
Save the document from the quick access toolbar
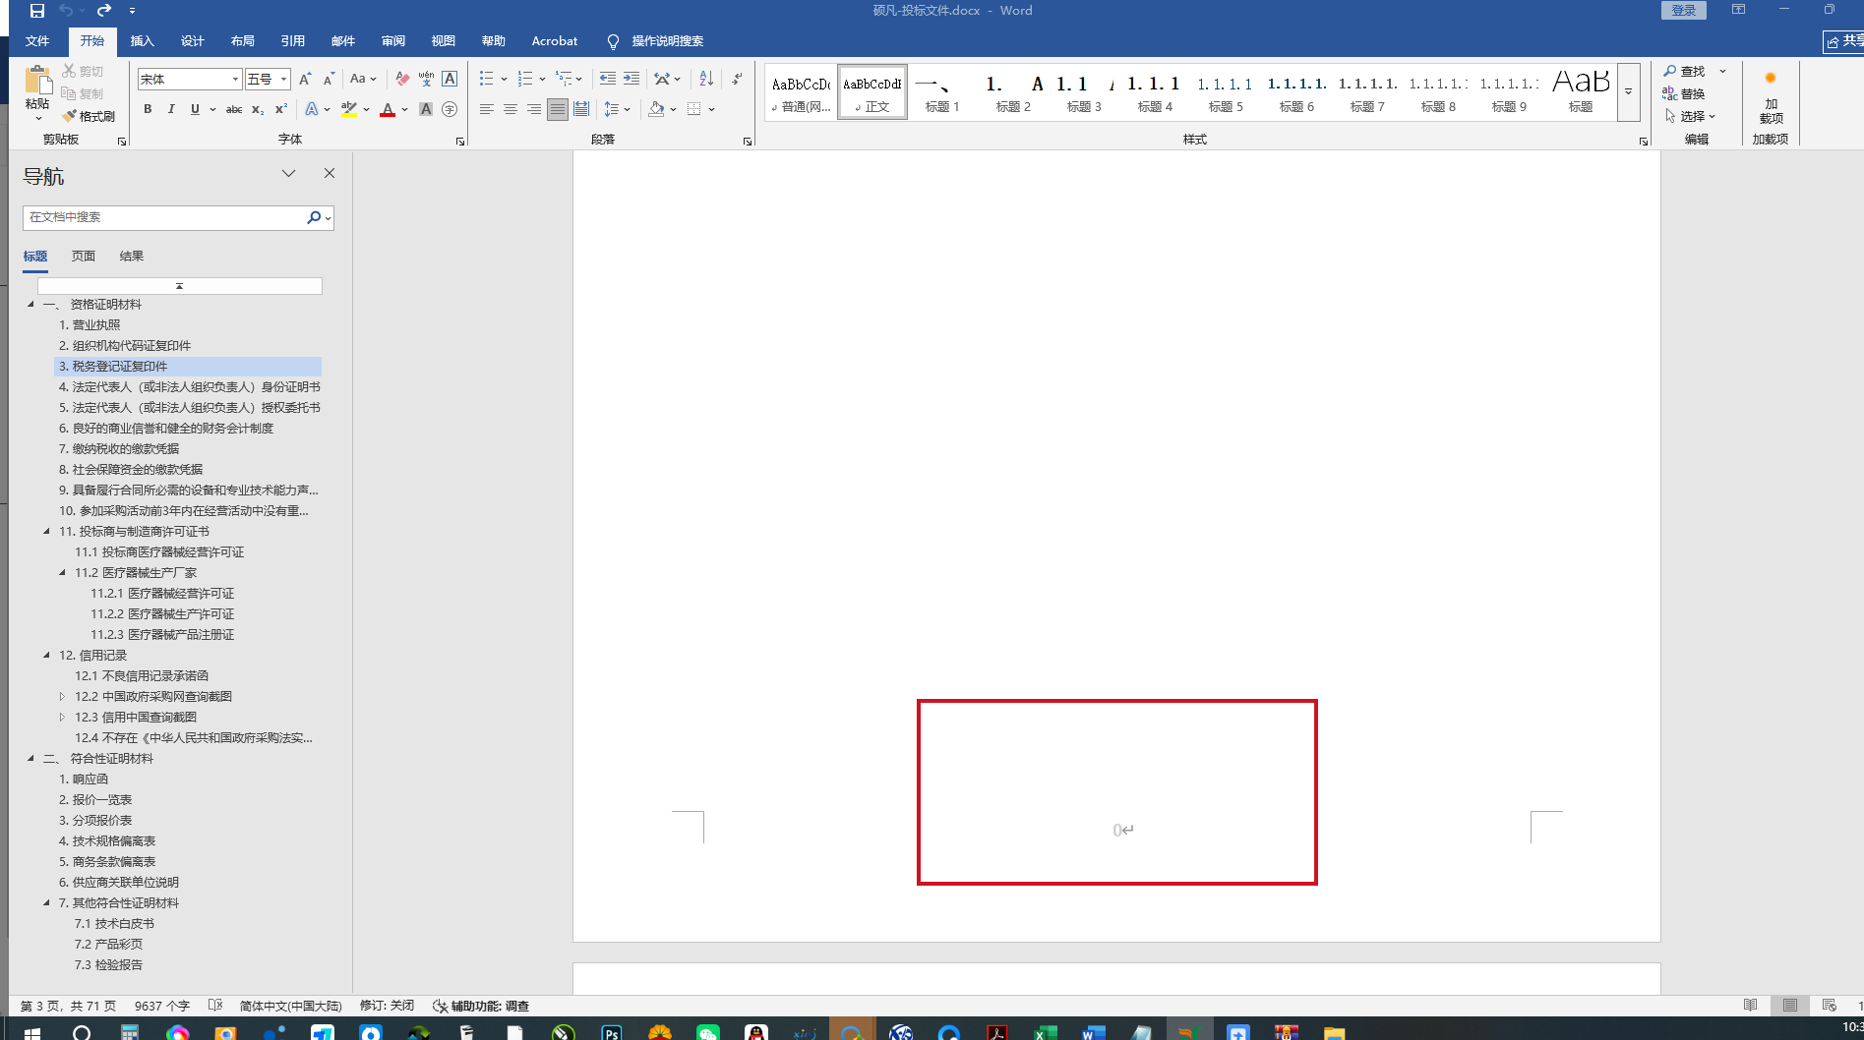(x=37, y=11)
